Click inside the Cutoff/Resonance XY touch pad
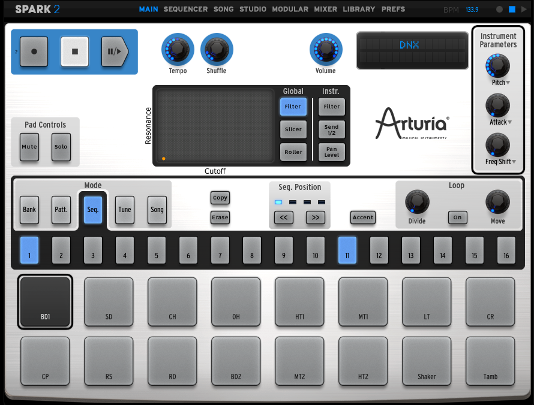 pyautogui.click(x=215, y=126)
